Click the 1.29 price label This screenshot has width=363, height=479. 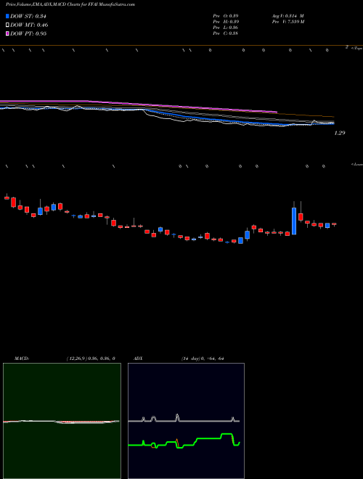point(340,133)
